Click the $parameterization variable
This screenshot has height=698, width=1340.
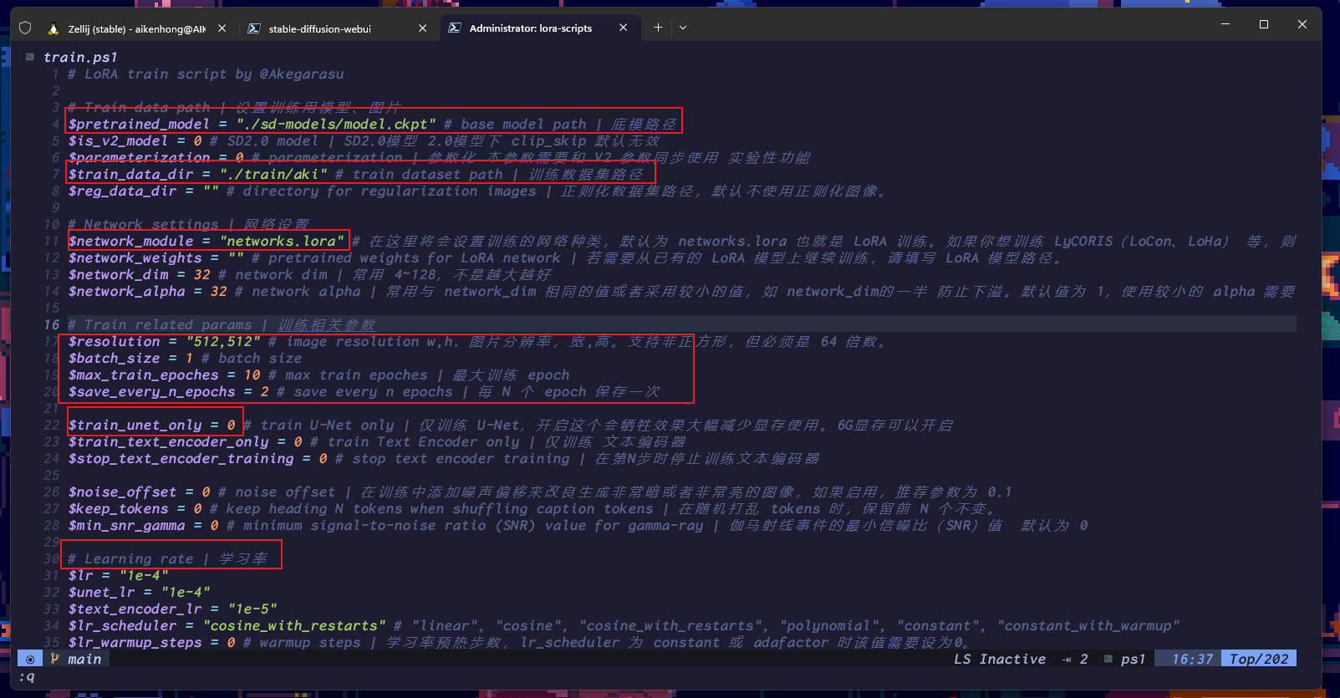point(139,157)
